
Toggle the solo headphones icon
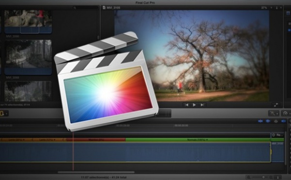[276, 121]
